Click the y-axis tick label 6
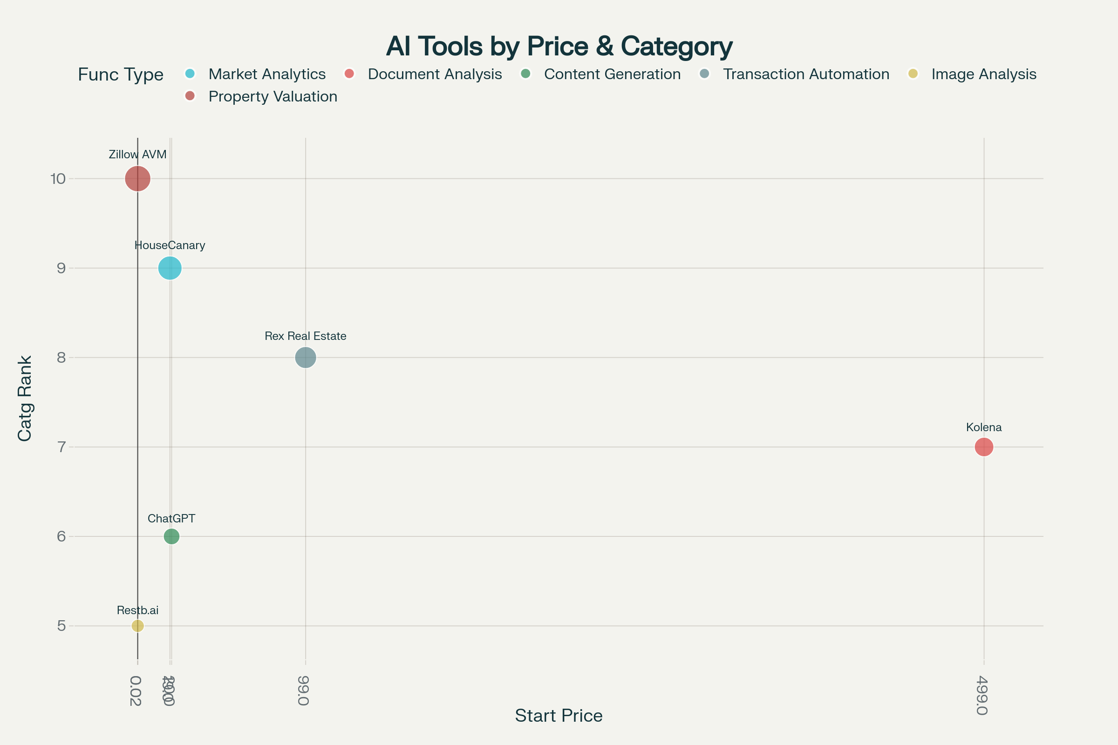 (x=61, y=536)
